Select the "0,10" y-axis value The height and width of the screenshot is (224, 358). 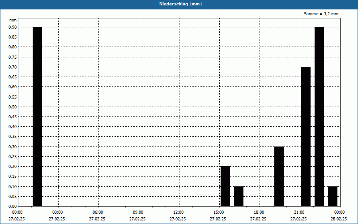[x=13, y=186]
